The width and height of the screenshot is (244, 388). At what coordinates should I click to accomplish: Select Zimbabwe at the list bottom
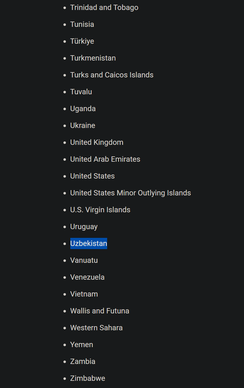click(88, 378)
